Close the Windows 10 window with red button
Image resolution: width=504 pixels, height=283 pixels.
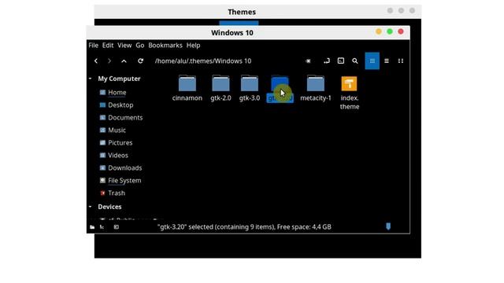(401, 31)
